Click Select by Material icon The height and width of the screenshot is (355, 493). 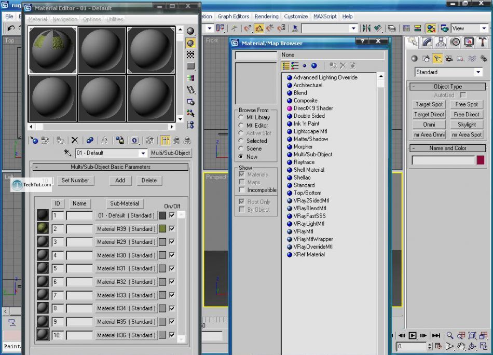coord(190,113)
